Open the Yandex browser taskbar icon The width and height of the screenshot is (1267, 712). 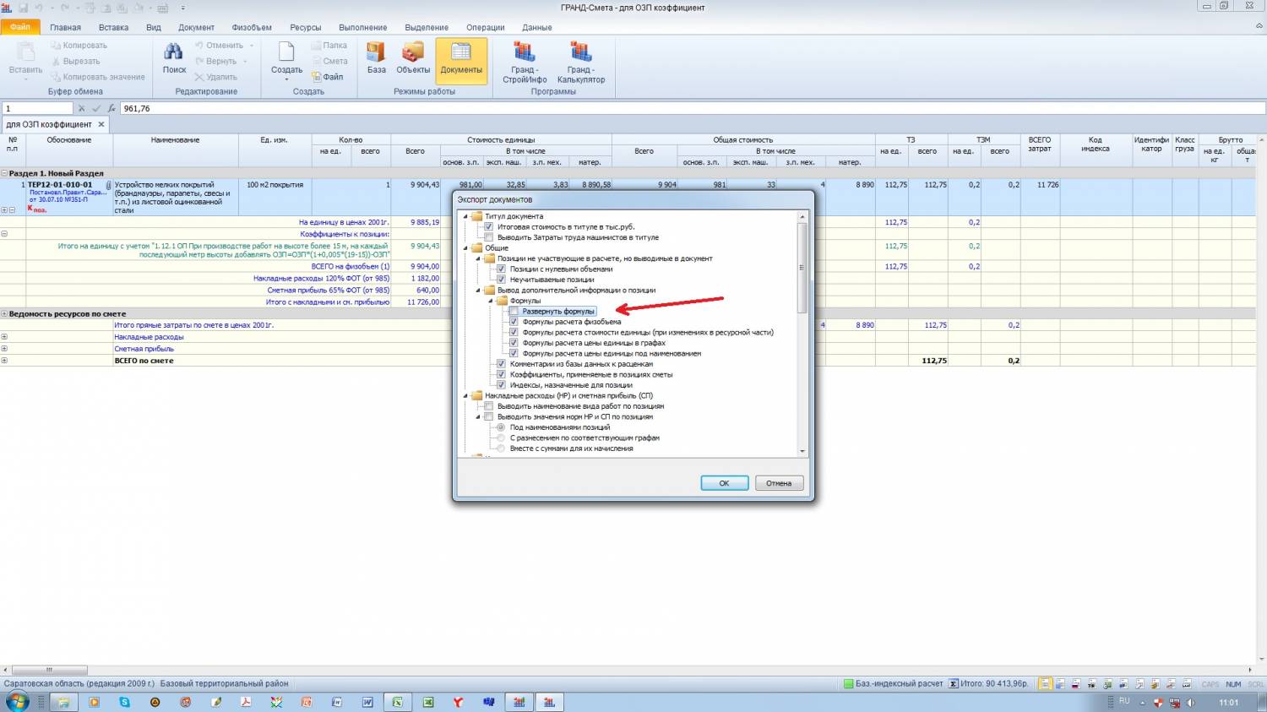[458, 702]
